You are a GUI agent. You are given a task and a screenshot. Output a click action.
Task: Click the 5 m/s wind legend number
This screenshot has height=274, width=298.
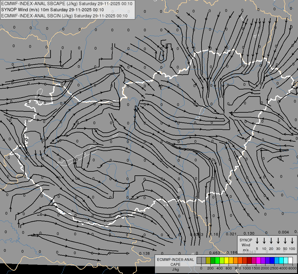point(257,249)
